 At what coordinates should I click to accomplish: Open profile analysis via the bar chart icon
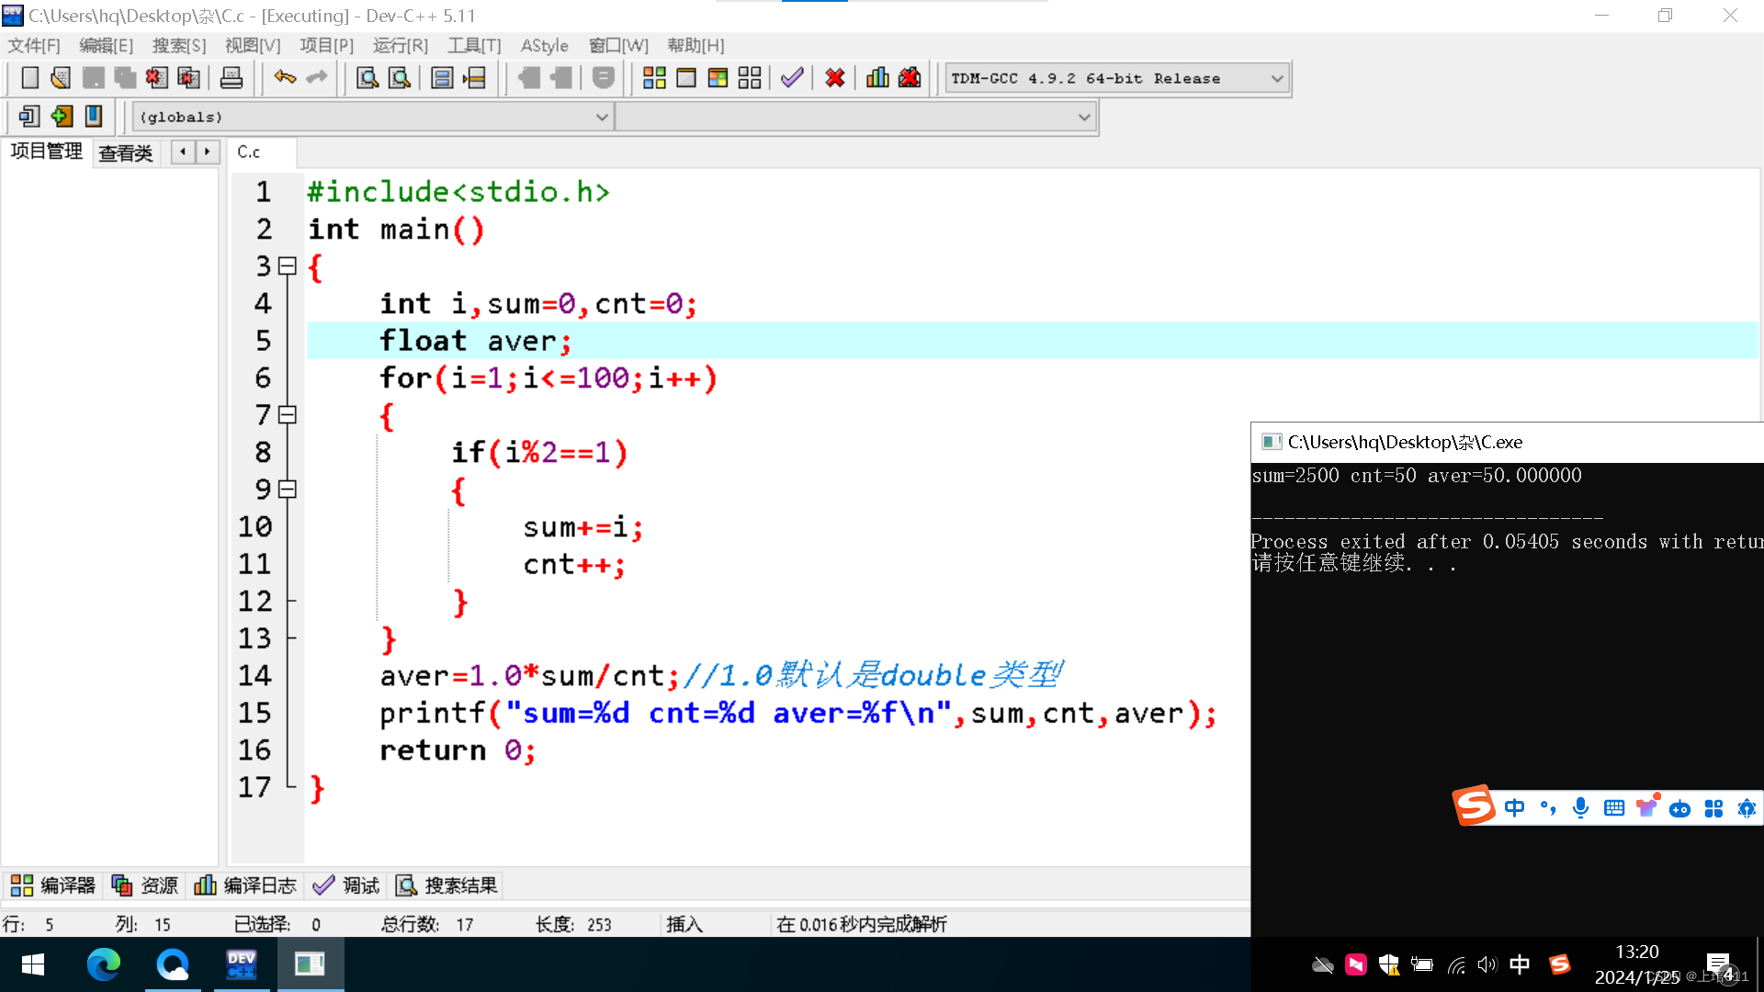point(877,78)
